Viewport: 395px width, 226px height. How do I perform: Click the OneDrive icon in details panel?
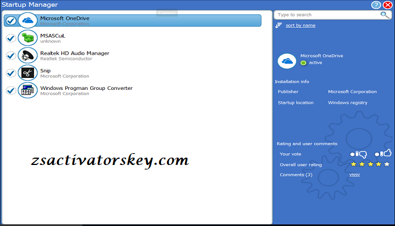click(287, 61)
